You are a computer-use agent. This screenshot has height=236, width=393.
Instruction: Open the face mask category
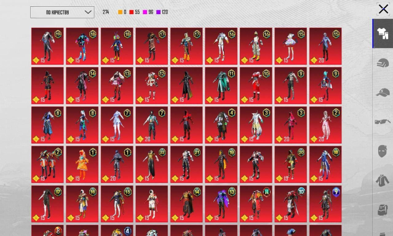(x=383, y=151)
